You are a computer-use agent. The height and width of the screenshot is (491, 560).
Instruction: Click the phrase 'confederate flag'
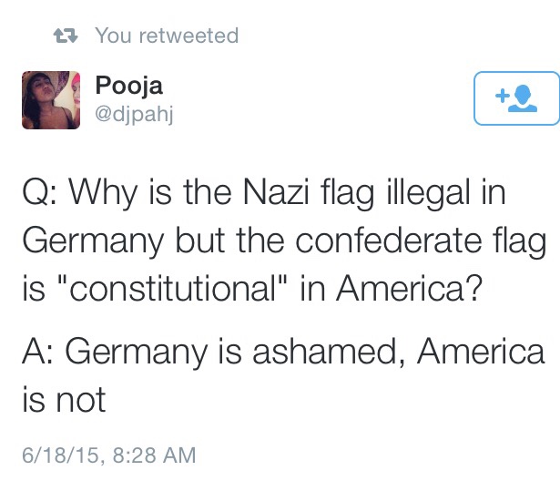[x=421, y=241]
